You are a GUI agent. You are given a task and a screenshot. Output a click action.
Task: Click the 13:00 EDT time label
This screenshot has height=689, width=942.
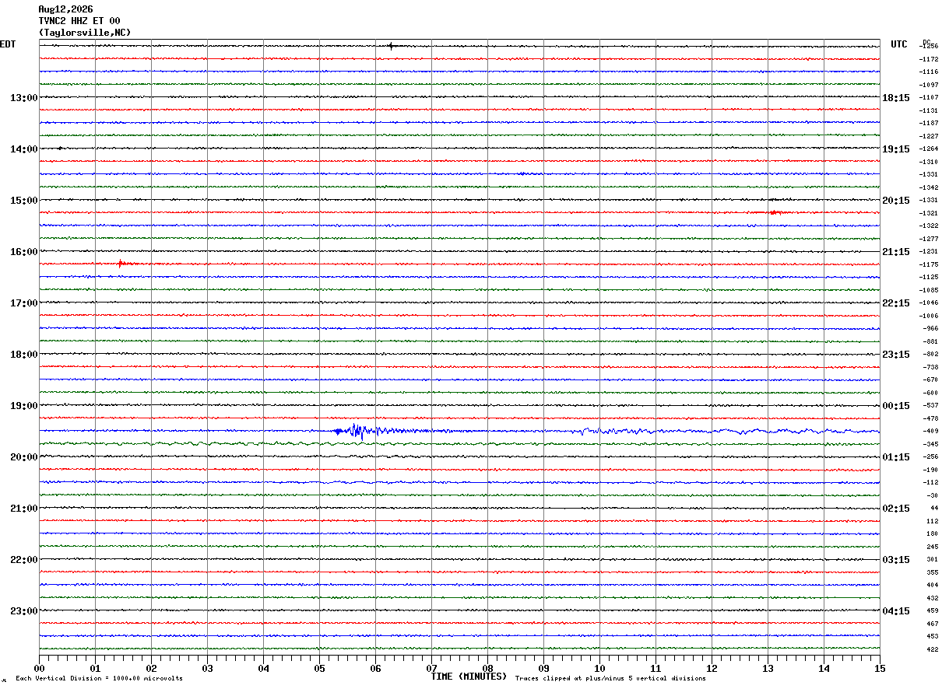click(x=23, y=98)
